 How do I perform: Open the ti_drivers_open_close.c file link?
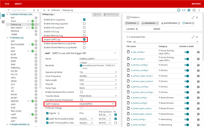(x=142, y=76)
